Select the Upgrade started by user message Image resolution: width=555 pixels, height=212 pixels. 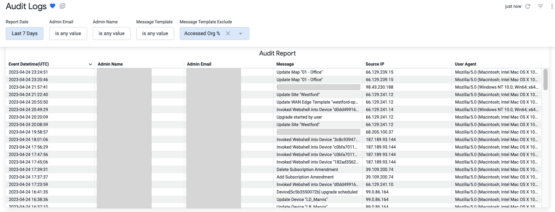(x=299, y=117)
